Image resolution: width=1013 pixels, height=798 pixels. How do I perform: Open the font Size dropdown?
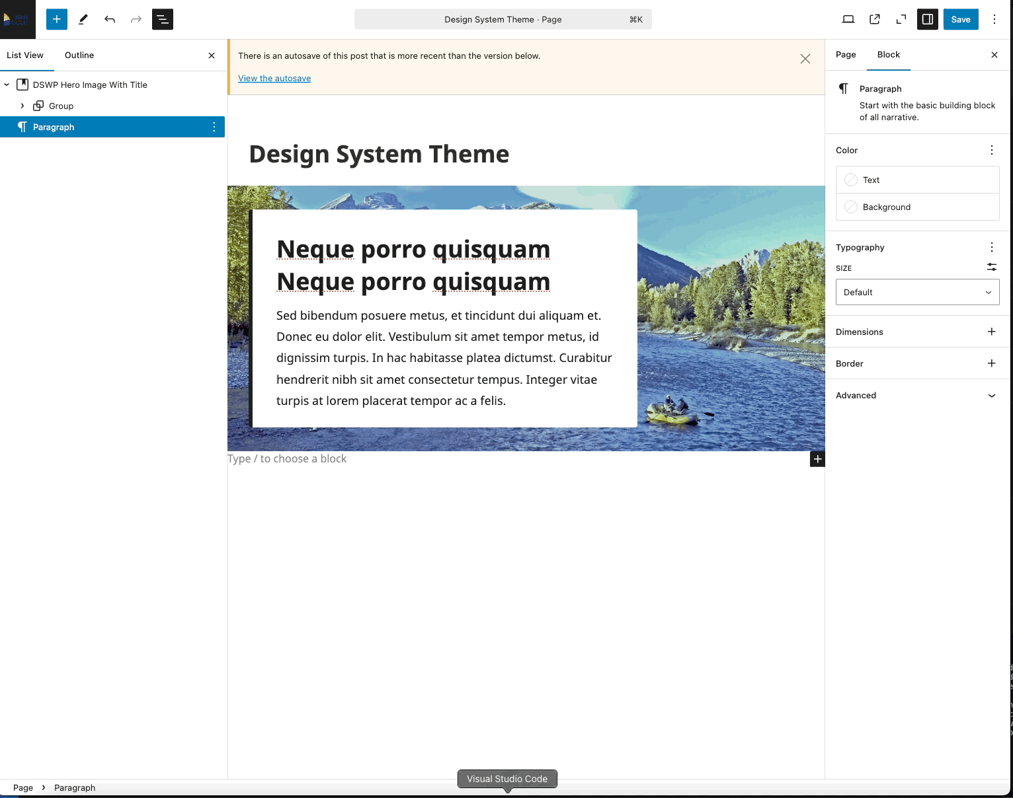pos(918,292)
